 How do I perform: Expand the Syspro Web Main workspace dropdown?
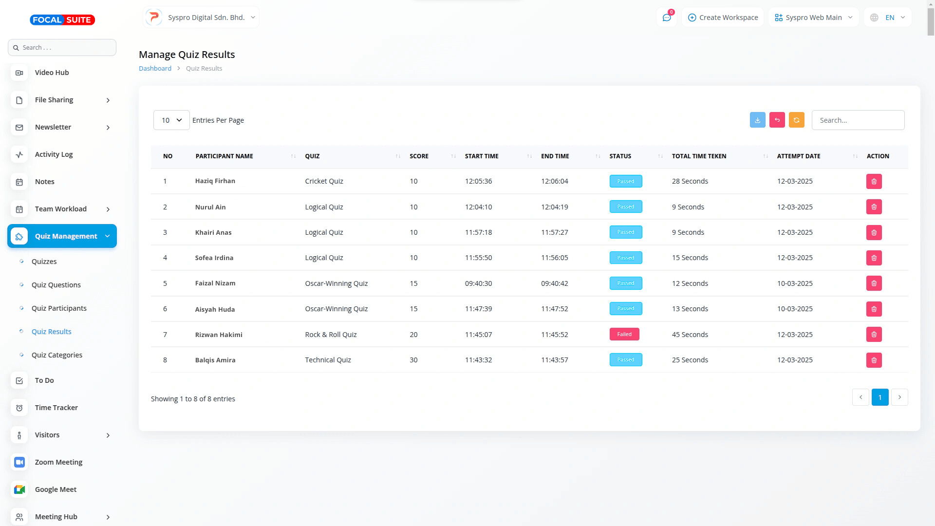coord(813,18)
